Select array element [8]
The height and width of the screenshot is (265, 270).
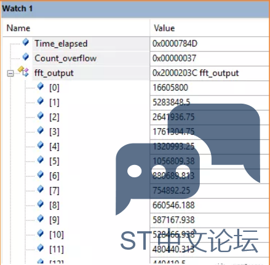[54, 205]
